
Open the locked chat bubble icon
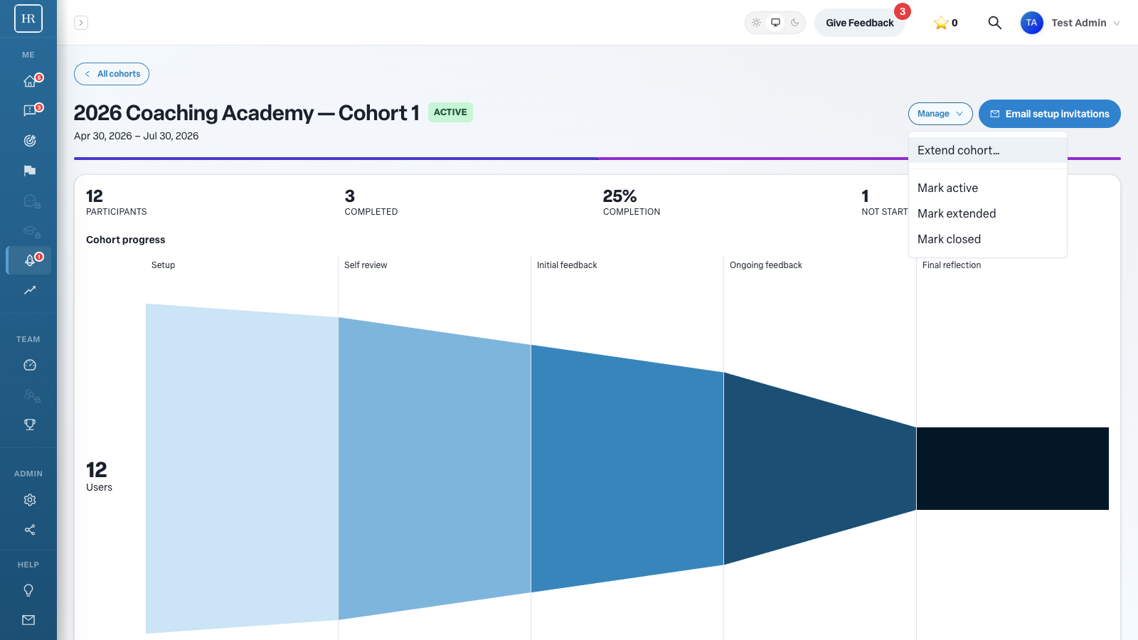pos(30,201)
